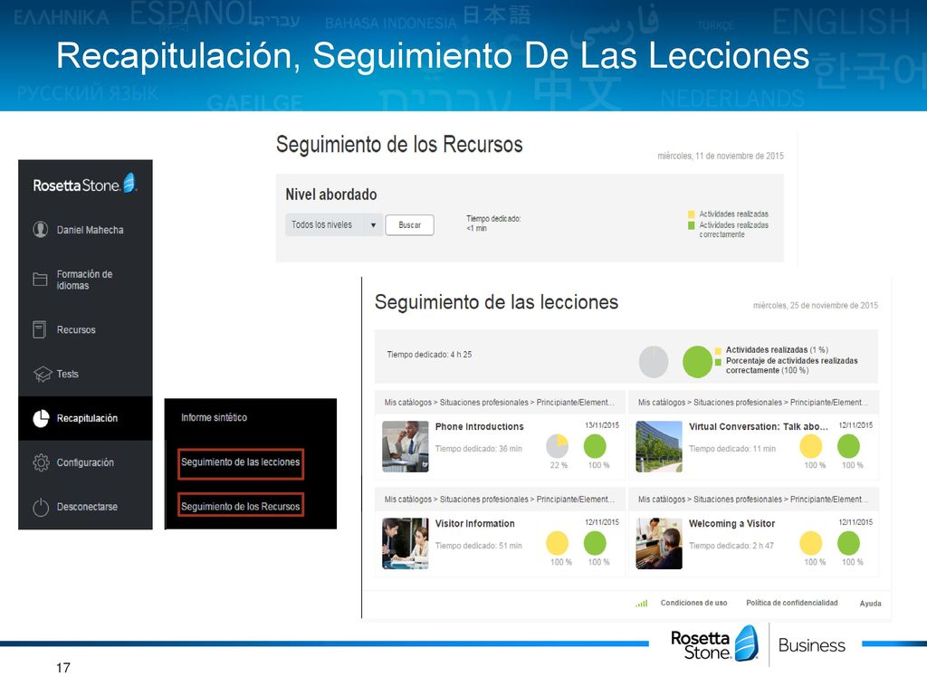Choose Desconectarse to log out
Image resolution: width=927 pixels, height=695 pixels.
pos(85,507)
